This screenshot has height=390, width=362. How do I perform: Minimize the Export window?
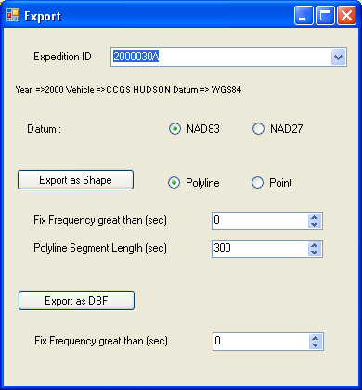[304, 15]
